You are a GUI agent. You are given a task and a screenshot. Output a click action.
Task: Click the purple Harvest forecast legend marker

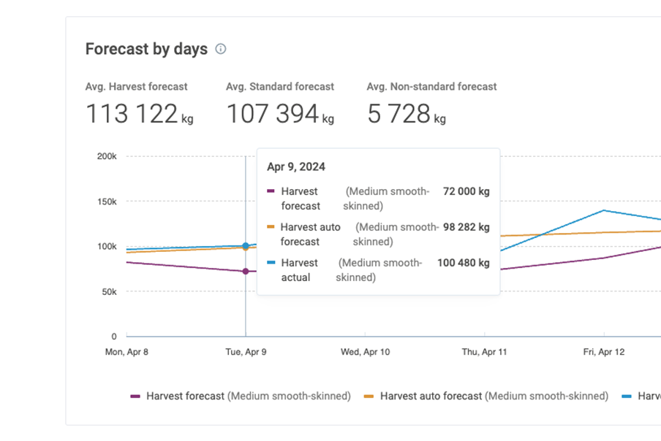point(135,396)
